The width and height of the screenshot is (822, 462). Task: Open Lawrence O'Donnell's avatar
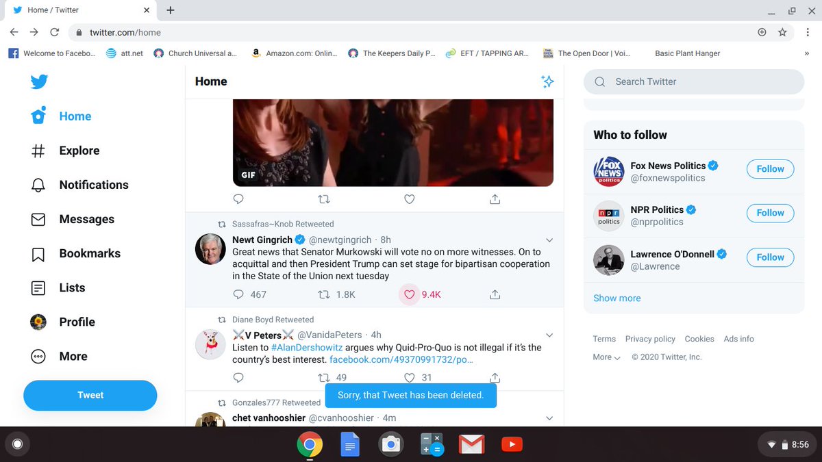click(x=608, y=260)
